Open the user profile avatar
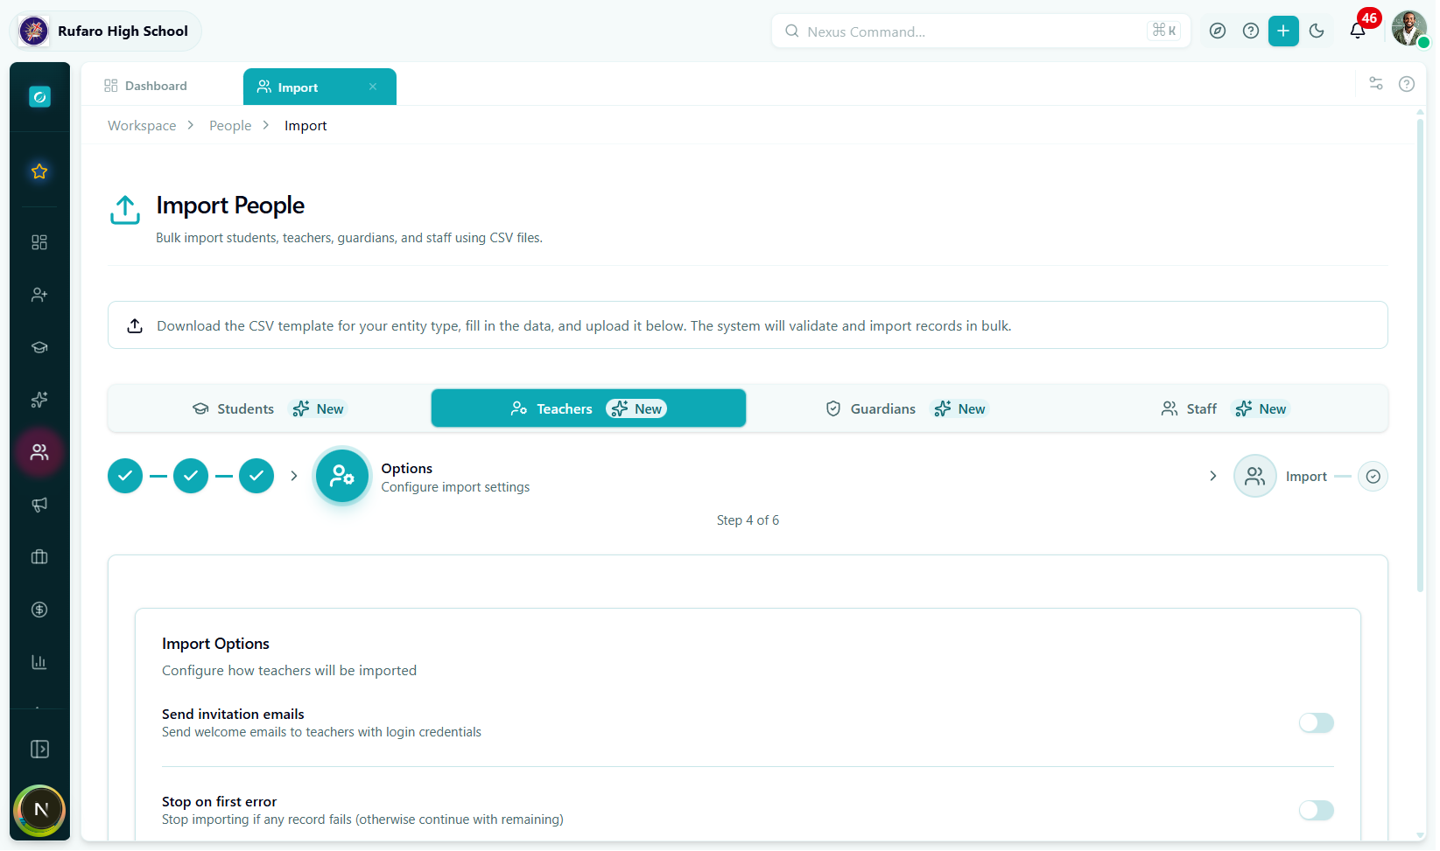This screenshot has height=851, width=1440. 1409,29
